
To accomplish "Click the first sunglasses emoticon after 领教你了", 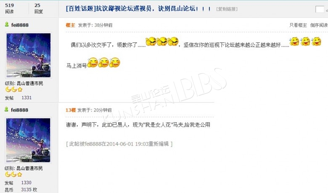I will pyautogui.click(x=151, y=41).
